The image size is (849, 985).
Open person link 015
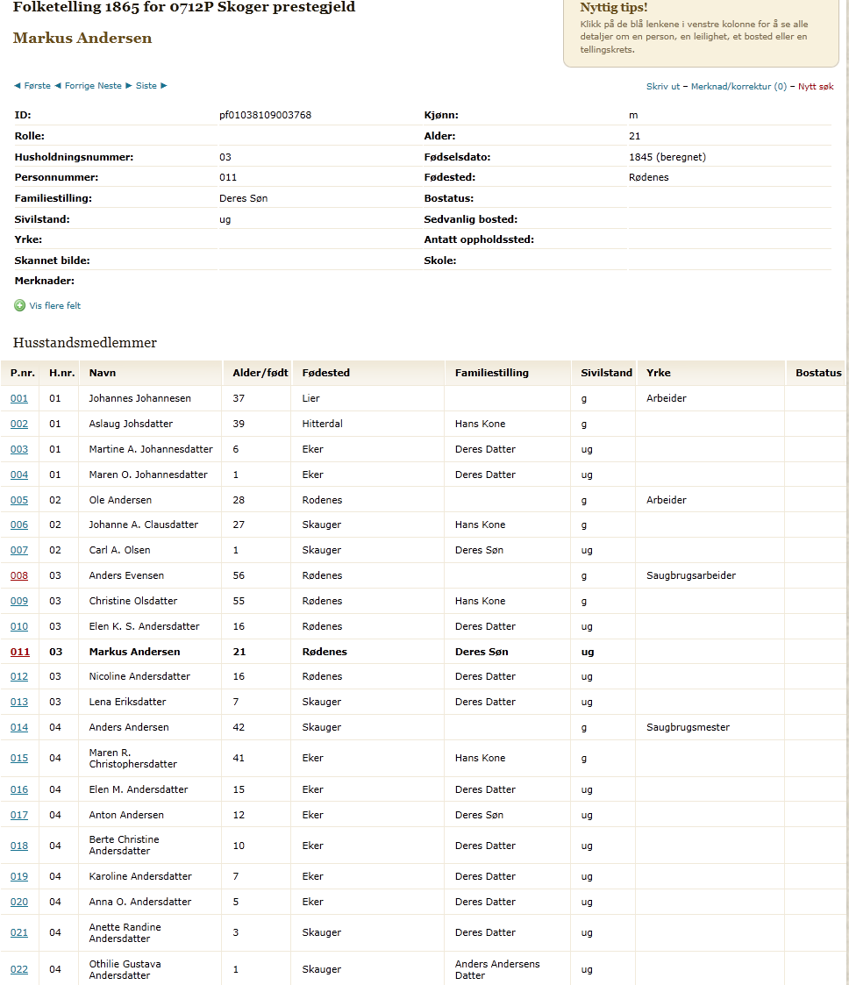19,758
